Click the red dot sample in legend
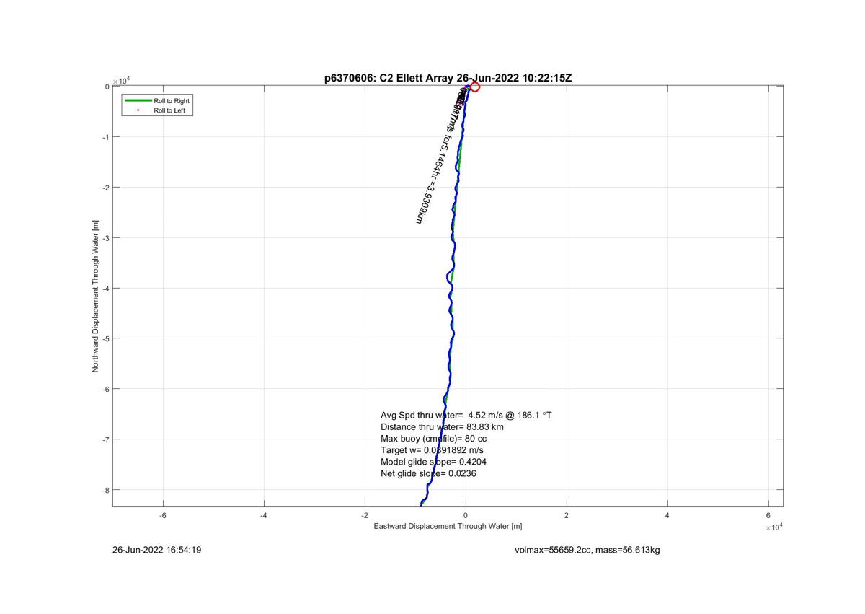Screen dimensions: 865x614 (137, 110)
